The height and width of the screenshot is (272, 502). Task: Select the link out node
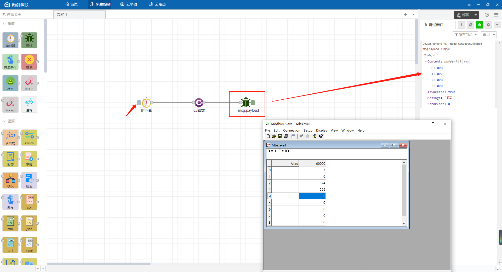pos(10,105)
